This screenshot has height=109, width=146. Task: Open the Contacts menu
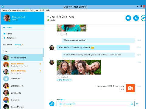pyautogui.click(x=12, y=10)
